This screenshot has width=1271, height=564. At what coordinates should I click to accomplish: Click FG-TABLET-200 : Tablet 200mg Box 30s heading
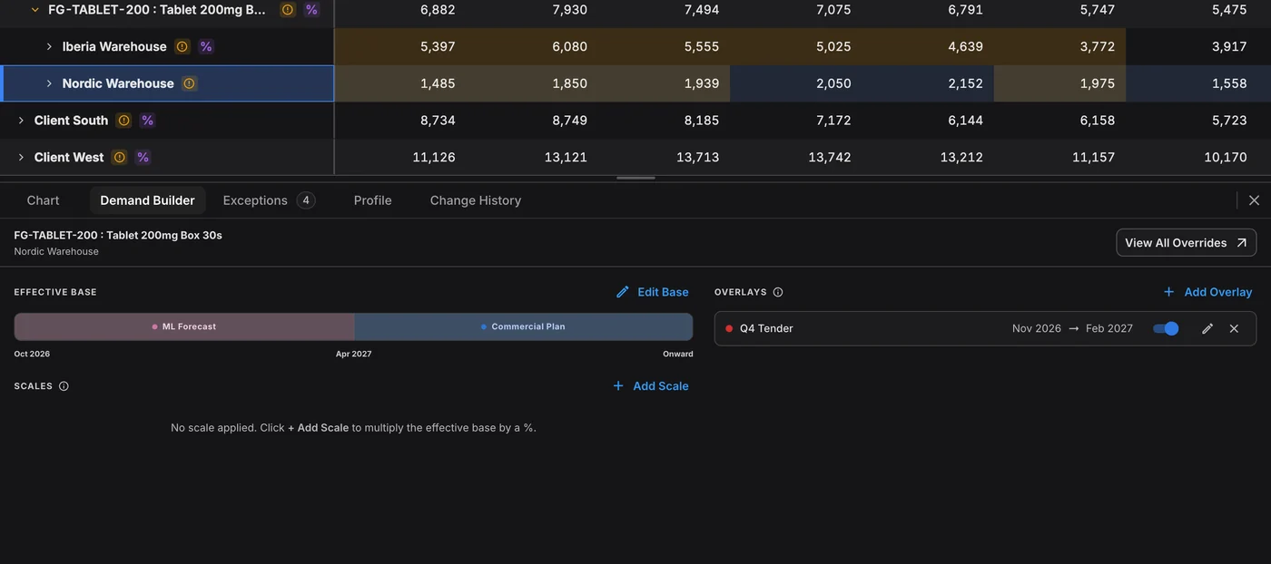click(x=118, y=235)
